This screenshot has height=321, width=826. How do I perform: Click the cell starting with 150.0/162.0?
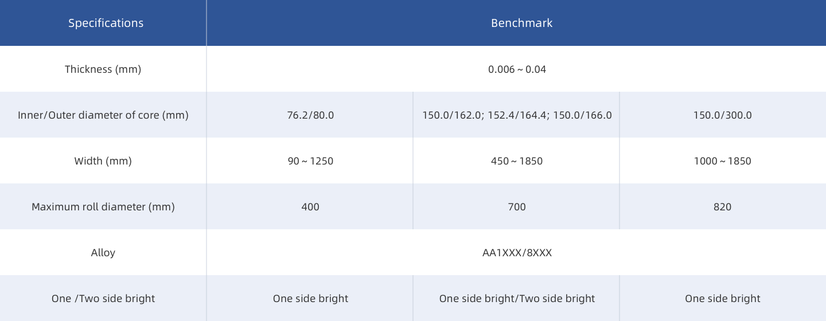coord(517,115)
